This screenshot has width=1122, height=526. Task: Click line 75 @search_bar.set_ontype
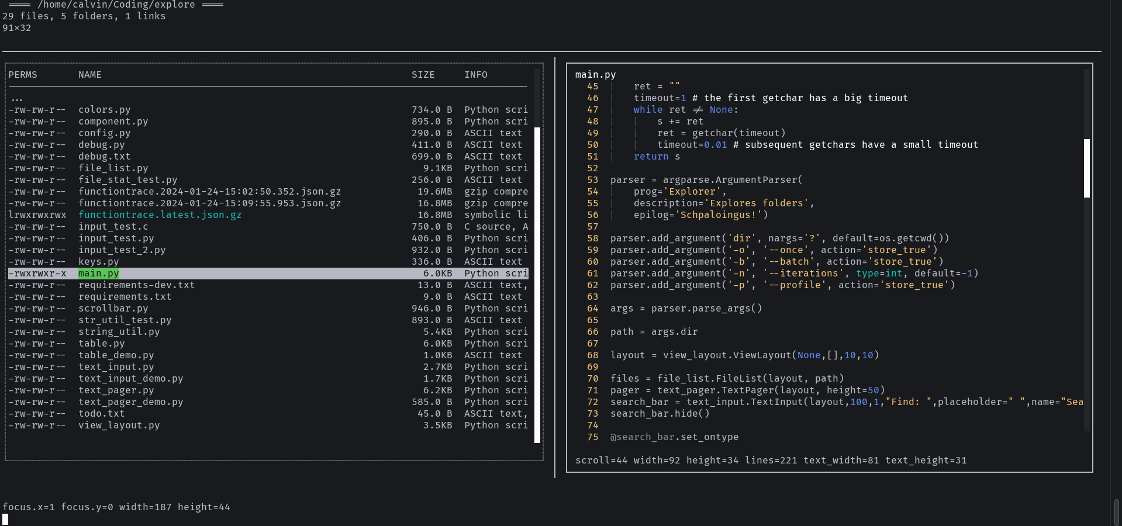[x=675, y=437]
